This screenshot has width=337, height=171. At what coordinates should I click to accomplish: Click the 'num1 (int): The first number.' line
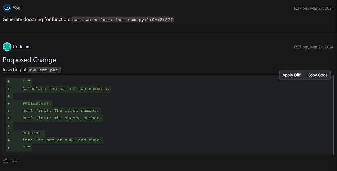point(61,111)
